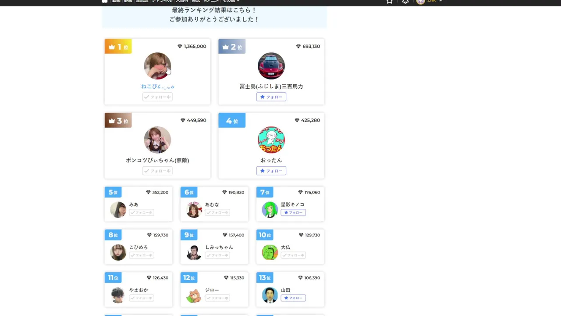Screen dimensions: 561x316
Task: Open ねこぴ's profile name link
Action: (x=157, y=86)
